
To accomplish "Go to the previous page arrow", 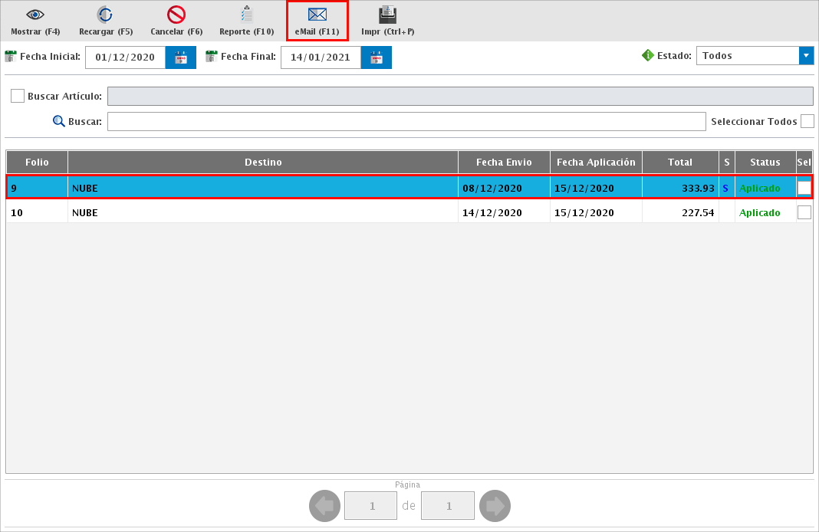I will click(324, 506).
